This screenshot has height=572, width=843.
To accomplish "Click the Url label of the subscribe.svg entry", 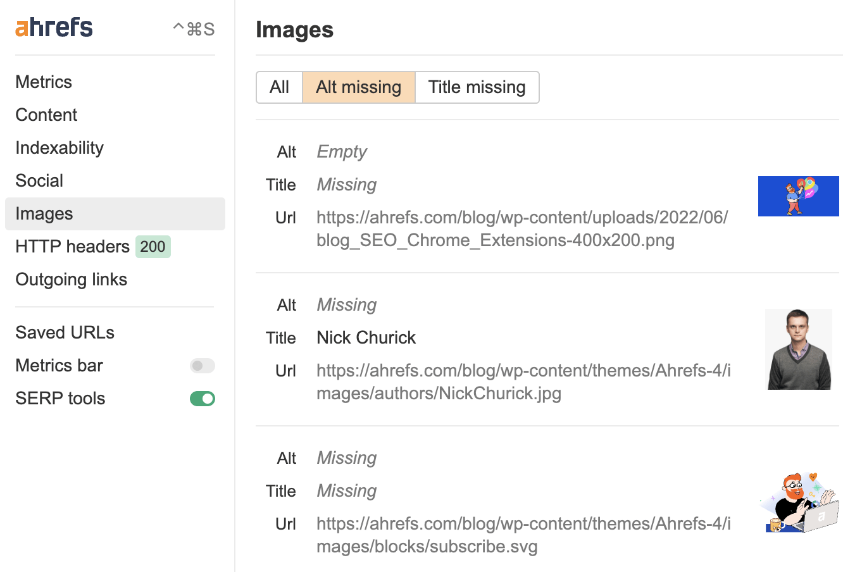I will click(x=286, y=524).
